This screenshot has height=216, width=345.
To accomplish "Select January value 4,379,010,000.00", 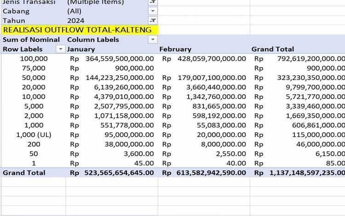I will 124,97.
